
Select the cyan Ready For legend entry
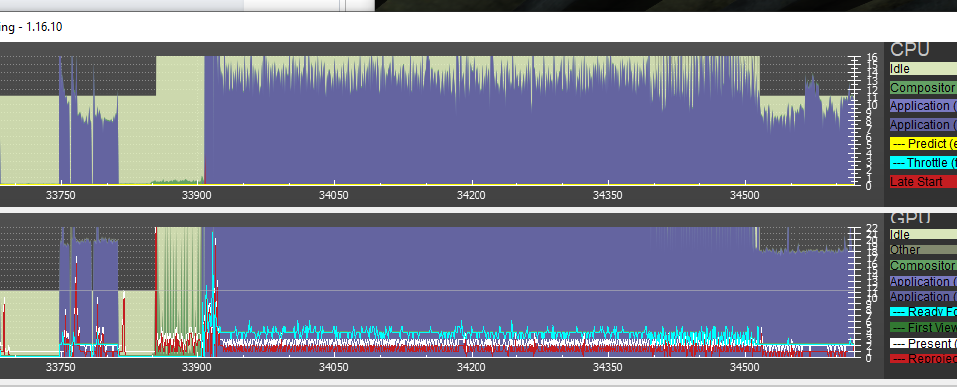(x=923, y=312)
